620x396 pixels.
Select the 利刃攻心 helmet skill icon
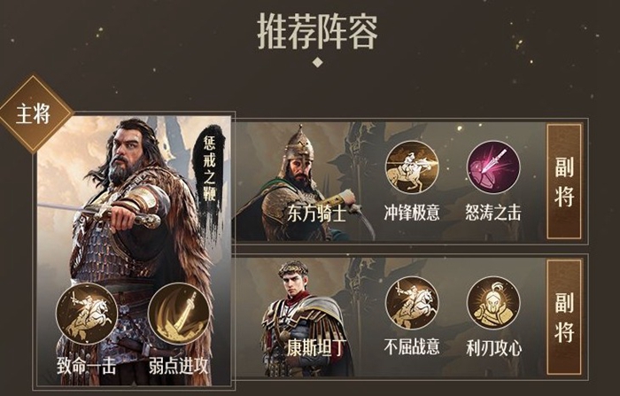(493, 303)
